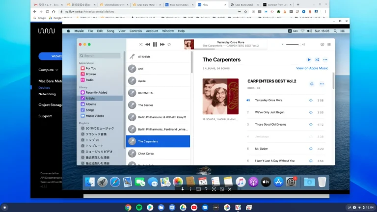Adjust the Music volume slider
Screen dimensions: 377x212
(293, 45)
